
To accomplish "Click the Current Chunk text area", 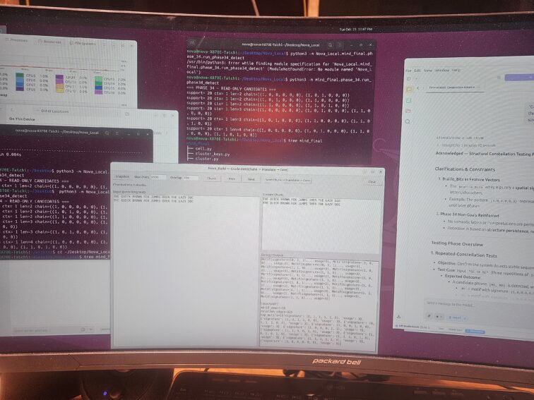I will [321, 225].
